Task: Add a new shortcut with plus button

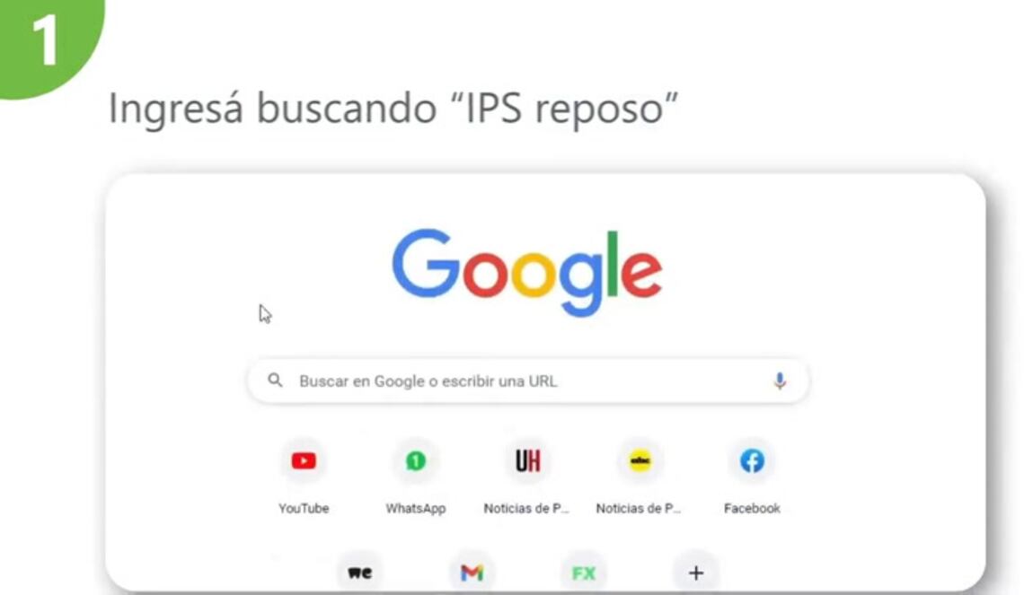Action: pyautogui.click(x=696, y=573)
